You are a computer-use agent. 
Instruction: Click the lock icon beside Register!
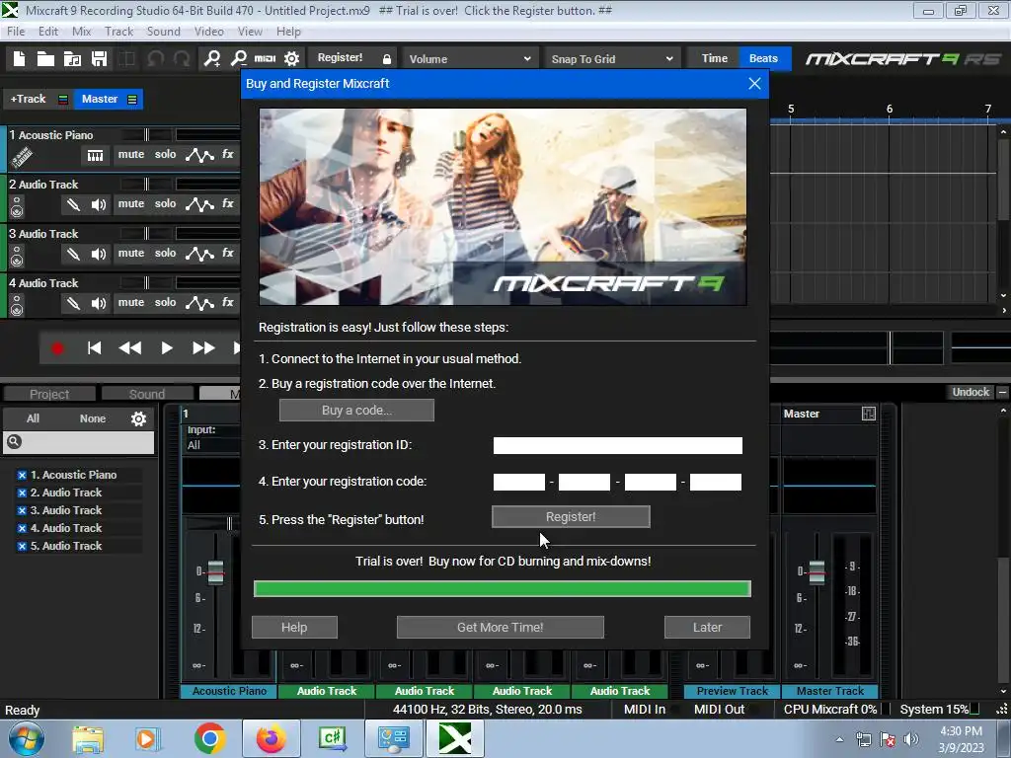(387, 59)
